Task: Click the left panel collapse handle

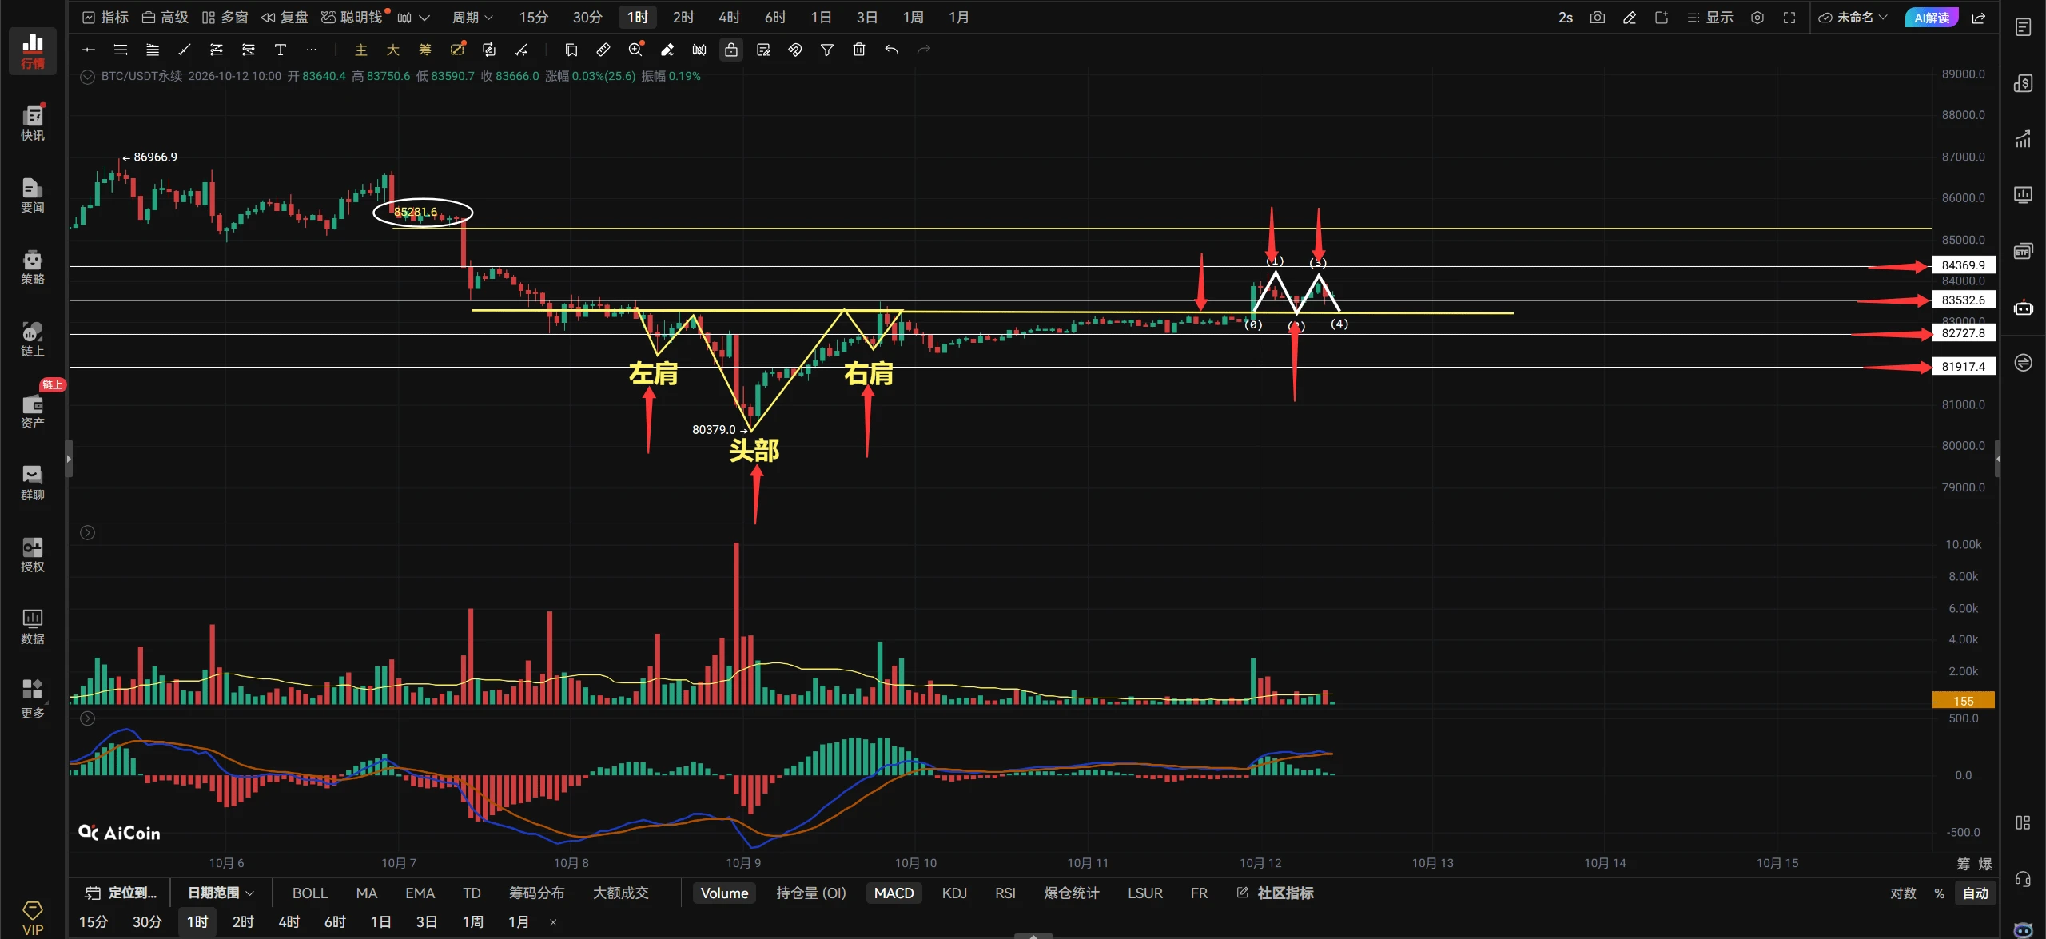Action: 69,459
